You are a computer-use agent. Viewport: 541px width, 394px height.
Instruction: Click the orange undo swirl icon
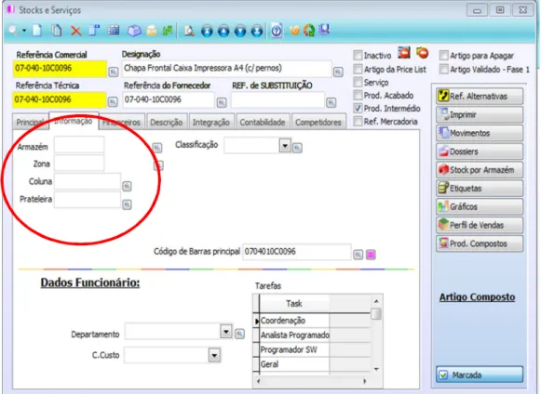[294, 31]
